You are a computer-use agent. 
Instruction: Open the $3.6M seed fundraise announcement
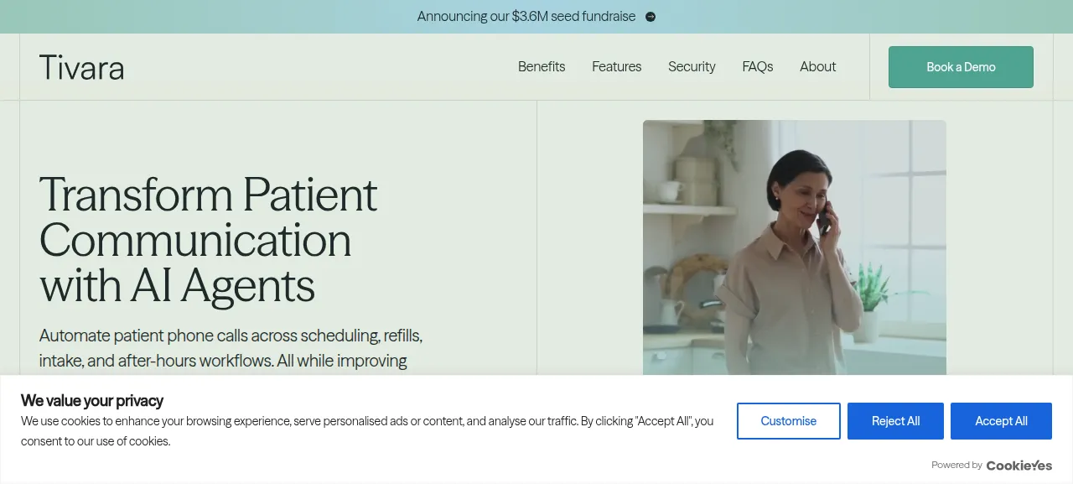coord(526,17)
